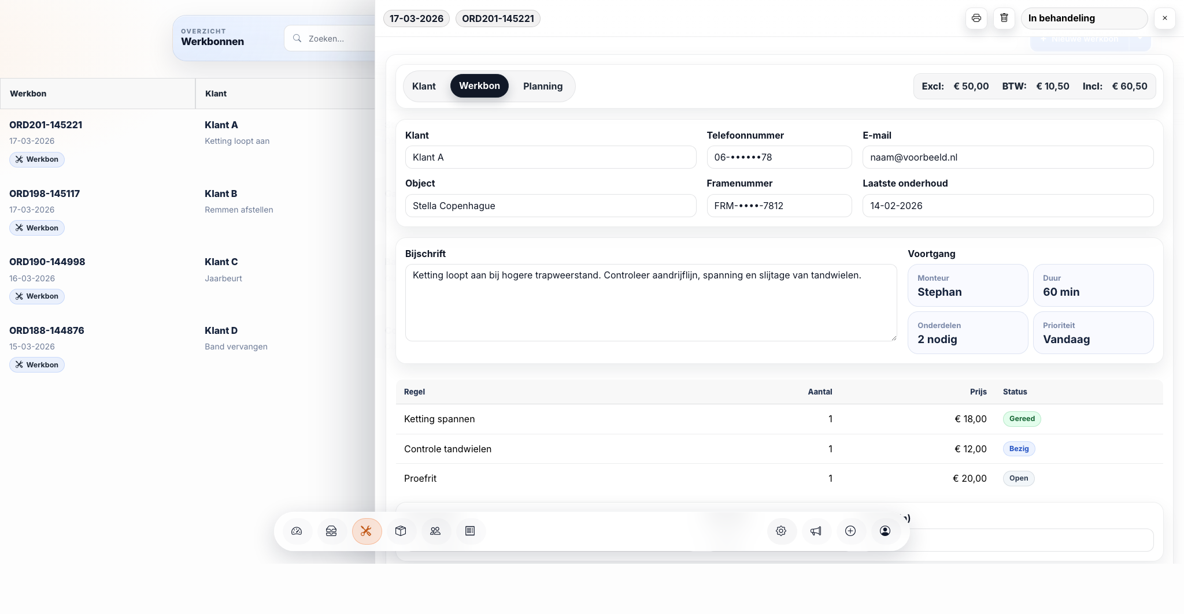This screenshot has height=614, width=1184.
Task: Click the € 18,00 price cell
Action: point(971,419)
